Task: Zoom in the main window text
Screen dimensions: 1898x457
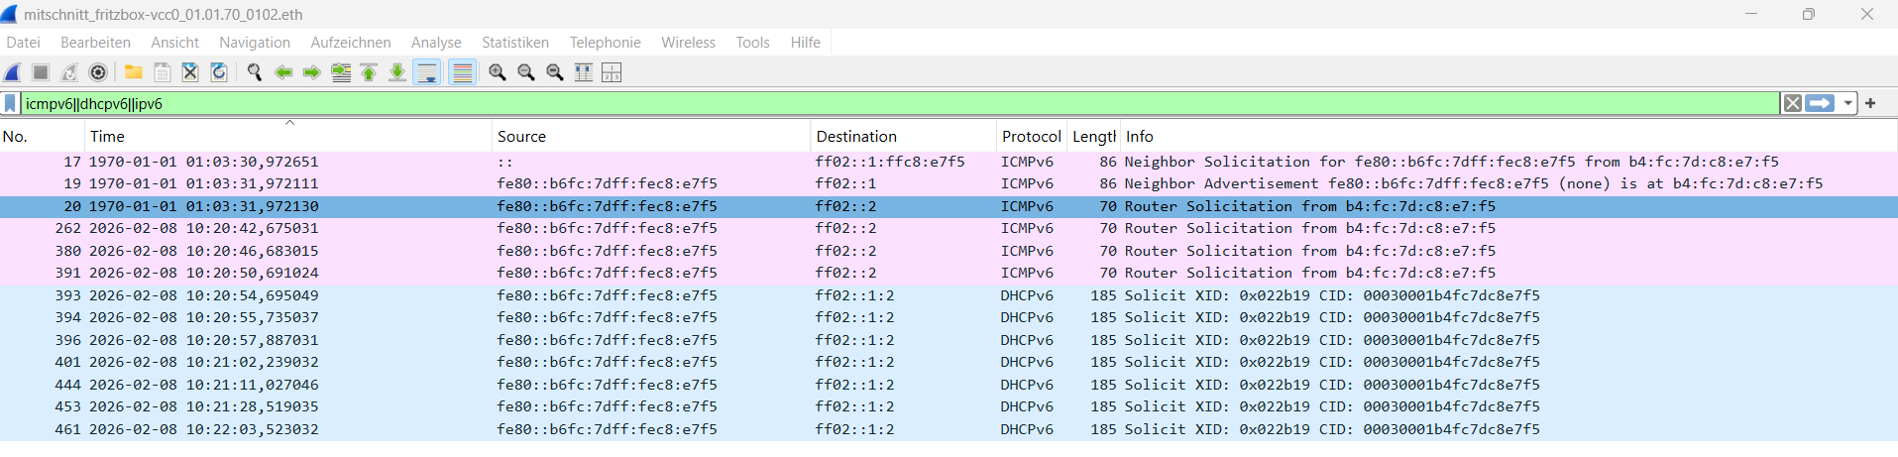Action: [x=498, y=72]
